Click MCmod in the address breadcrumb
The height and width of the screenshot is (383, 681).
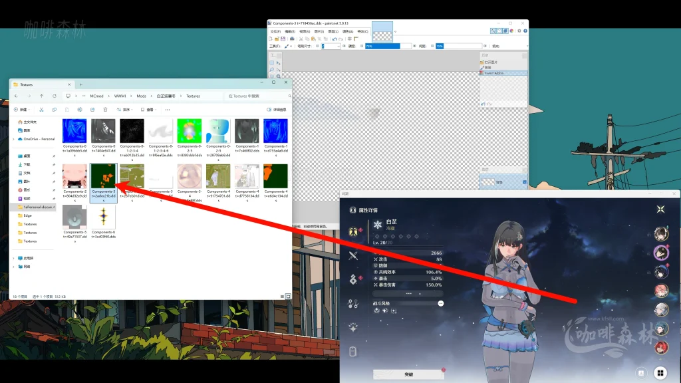97,96
